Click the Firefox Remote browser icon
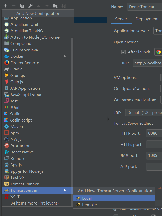Image resolution: width=162 pixels, height=216 pixels. pos(6,63)
